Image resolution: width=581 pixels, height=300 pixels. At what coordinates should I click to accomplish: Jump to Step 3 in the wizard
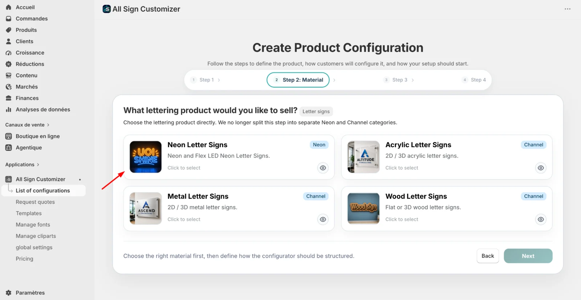[x=399, y=80]
